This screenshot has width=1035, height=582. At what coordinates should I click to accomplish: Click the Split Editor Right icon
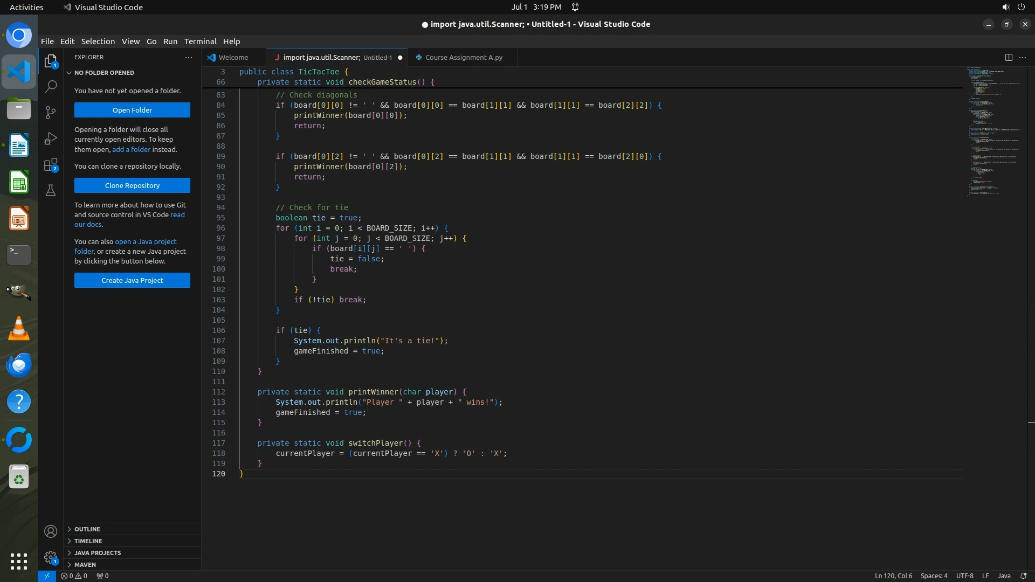(x=1009, y=57)
